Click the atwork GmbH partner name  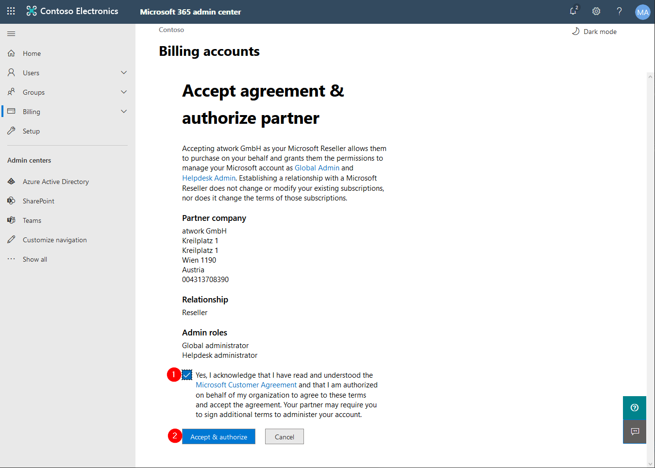pos(204,231)
